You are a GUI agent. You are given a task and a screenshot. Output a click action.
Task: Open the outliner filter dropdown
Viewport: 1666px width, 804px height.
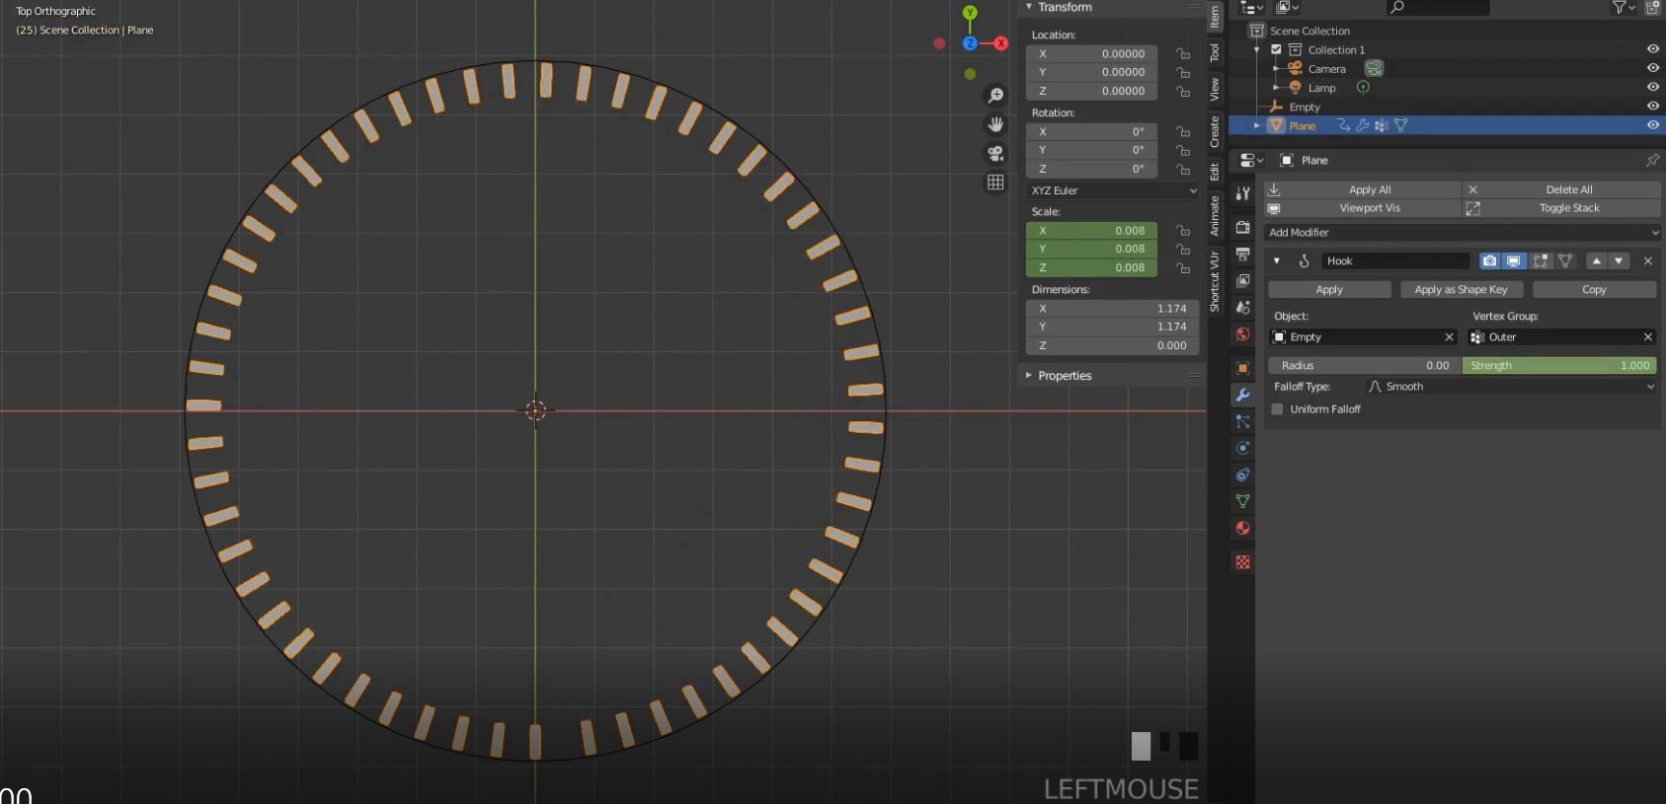click(1624, 7)
